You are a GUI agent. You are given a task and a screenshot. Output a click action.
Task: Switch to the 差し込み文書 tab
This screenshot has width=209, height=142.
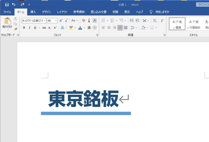[x=99, y=12]
